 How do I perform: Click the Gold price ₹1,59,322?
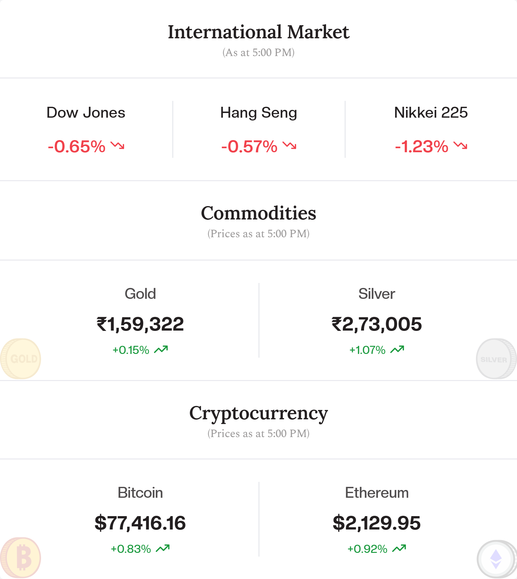(140, 324)
